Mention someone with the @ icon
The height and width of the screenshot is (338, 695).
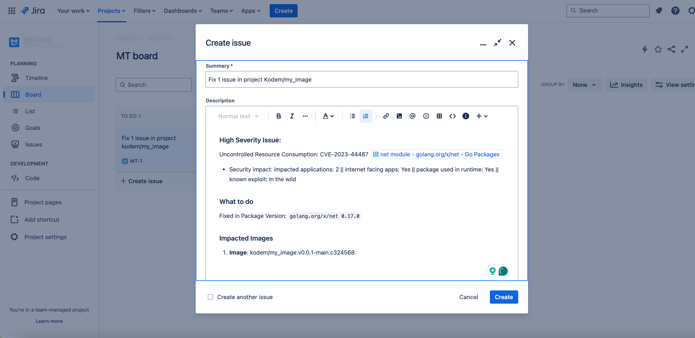click(x=412, y=116)
